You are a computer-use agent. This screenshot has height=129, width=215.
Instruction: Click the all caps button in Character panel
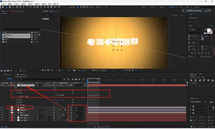[199, 53]
